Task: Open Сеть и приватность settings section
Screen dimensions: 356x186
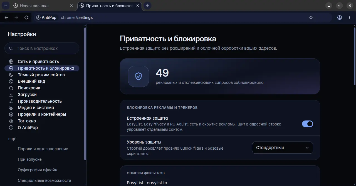Action: tap(42, 62)
